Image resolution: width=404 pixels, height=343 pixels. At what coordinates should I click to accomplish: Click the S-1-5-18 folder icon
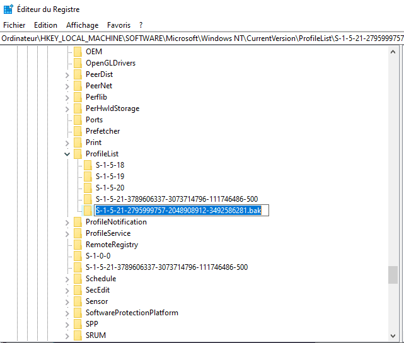coord(88,165)
